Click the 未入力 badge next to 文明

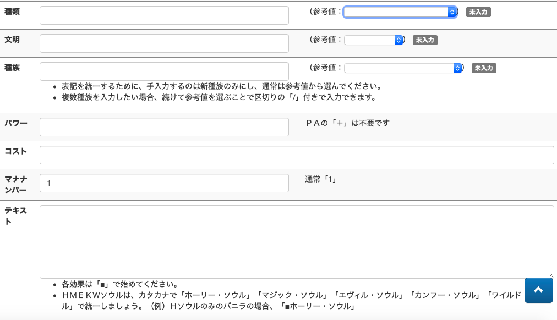[425, 40]
